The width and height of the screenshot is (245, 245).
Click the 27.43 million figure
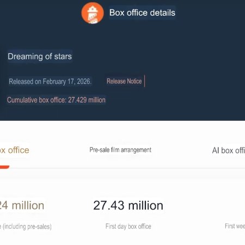tap(128, 205)
